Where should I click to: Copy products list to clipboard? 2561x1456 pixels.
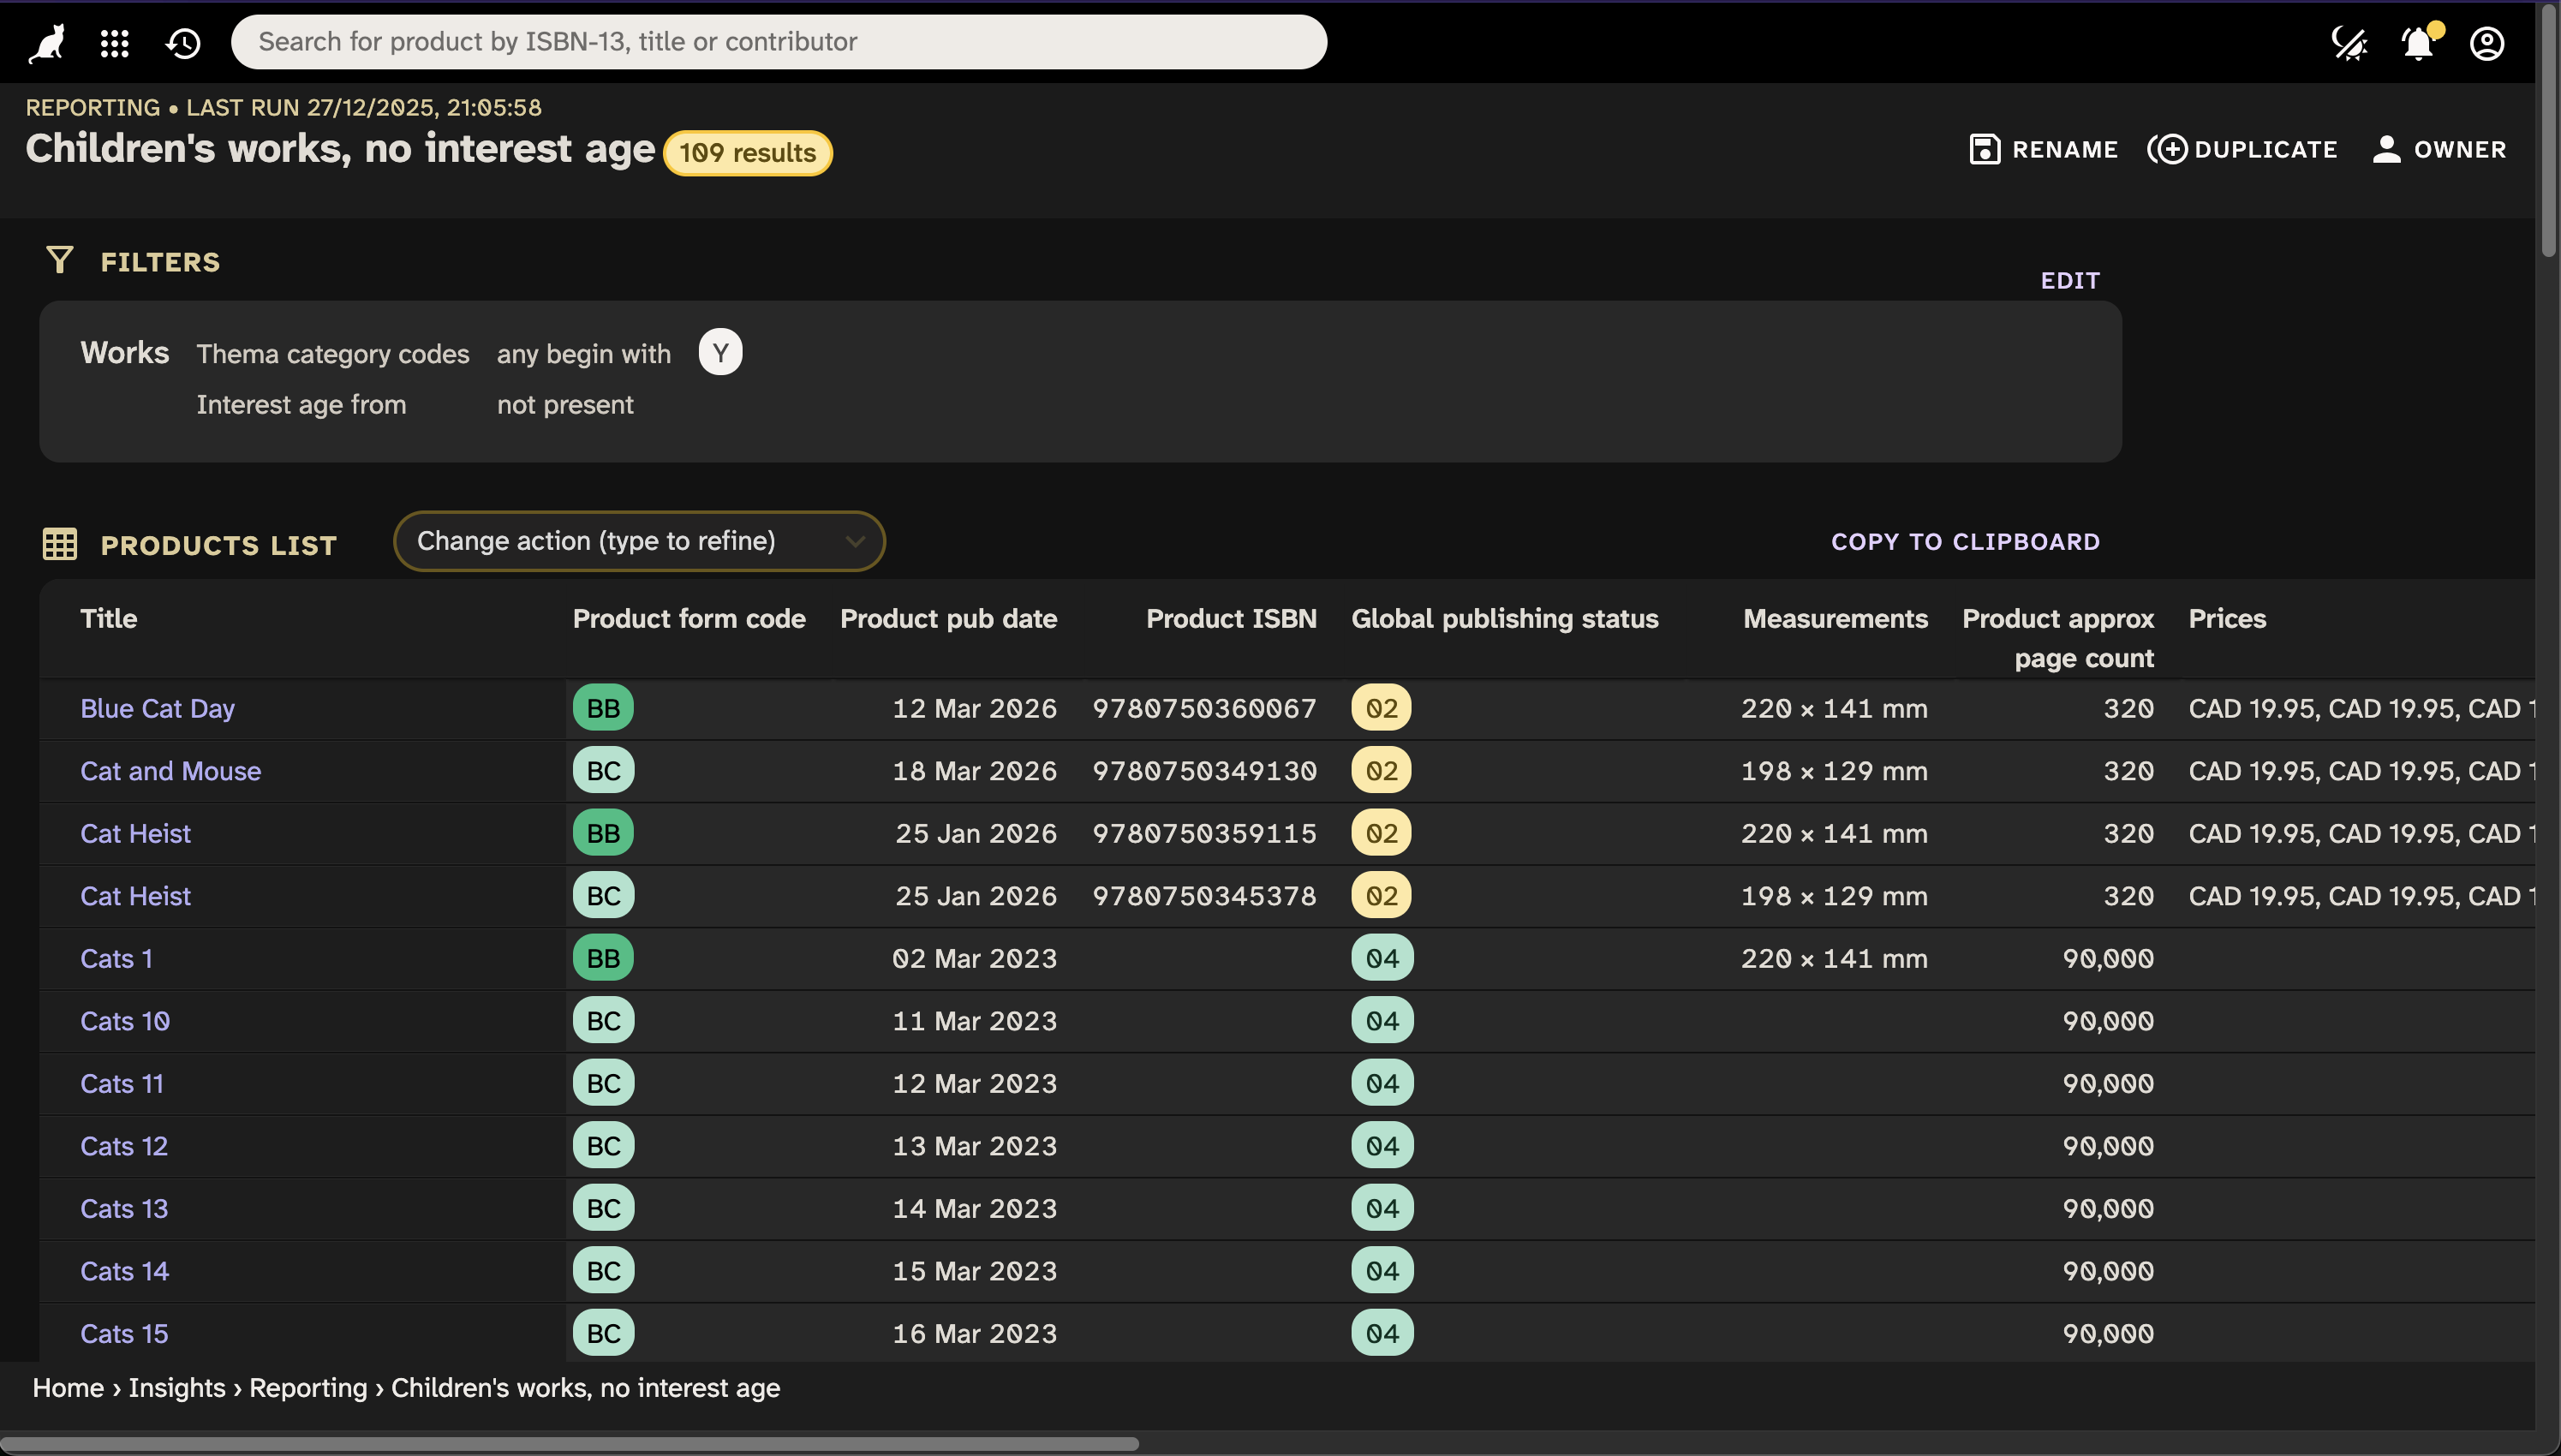point(1964,541)
